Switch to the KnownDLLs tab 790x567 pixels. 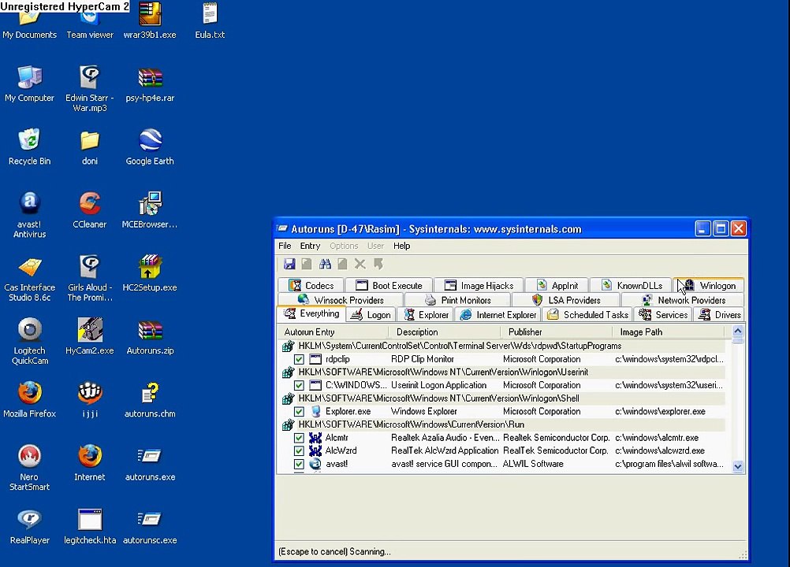tap(632, 285)
